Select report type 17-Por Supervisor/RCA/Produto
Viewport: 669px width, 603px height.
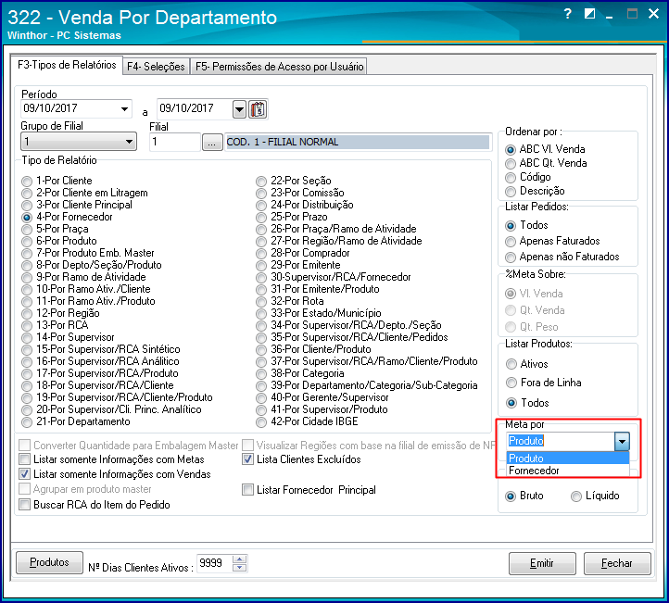[100, 373]
